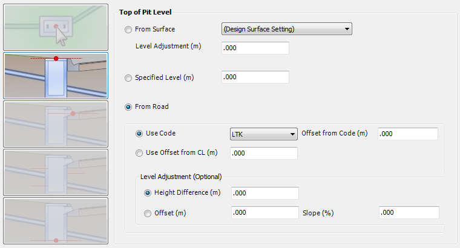Choose the pipe connection levels thumbnail
This screenshot has height=248, width=460.
click(x=56, y=172)
